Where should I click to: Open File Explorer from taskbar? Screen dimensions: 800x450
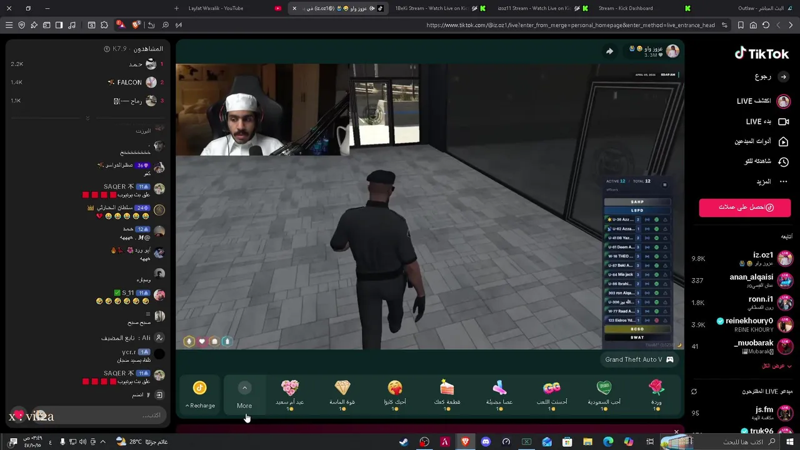click(x=587, y=442)
